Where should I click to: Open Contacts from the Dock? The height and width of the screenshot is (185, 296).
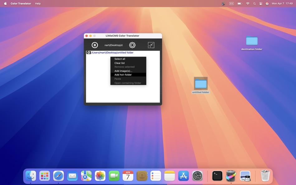(142, 176)
